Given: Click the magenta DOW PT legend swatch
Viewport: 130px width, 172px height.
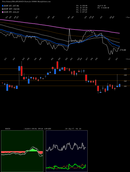Looking at the screenshot, I should coord(3,12).
